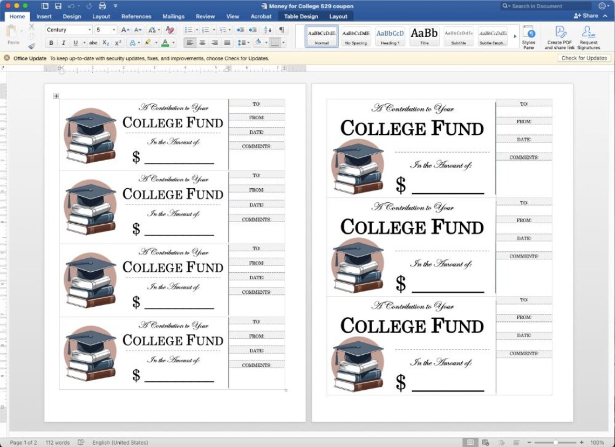Open the Customize Quick Access Toolbar dropdown
Viewport: 615px width, 447px height.
pyautogui.click(x=115, y=6)
